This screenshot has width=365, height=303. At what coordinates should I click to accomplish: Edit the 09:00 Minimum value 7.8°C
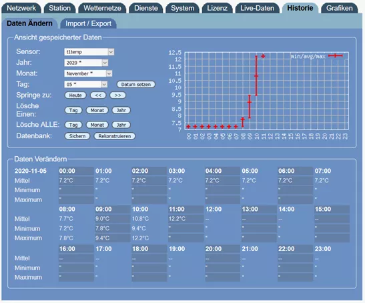112,228
